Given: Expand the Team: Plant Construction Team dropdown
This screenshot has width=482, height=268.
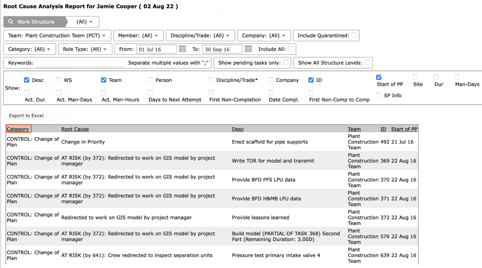Looking at the screenshot, I should coord(57,35).
